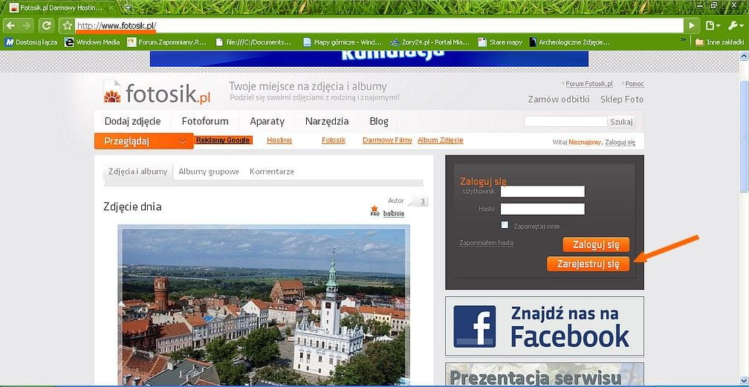Open the Prezentacja serwisu banner
The width and height of the screenshot is (749, 387).
[x=545, y=374]
